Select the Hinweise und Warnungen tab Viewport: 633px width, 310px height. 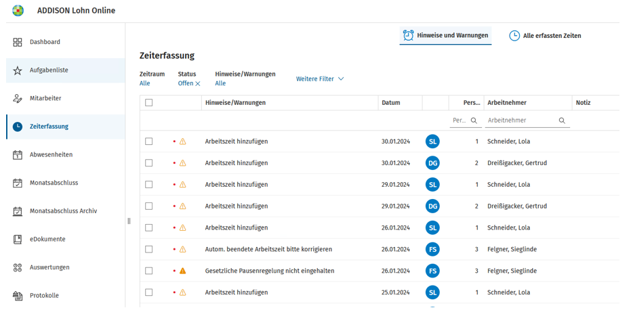click(x=446, y=35)
